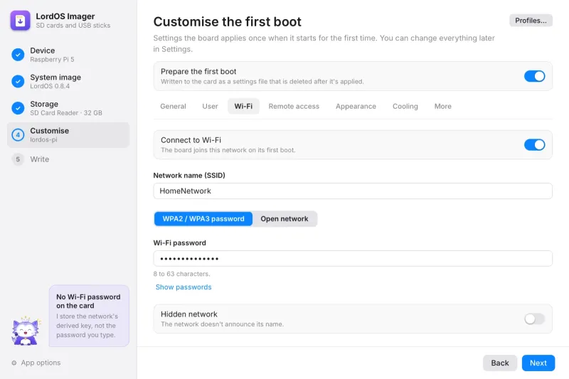This screenshot has height=379, width=569.
Task: Click the "LordOS 0.8.4" version text
Action: (50, 86)
